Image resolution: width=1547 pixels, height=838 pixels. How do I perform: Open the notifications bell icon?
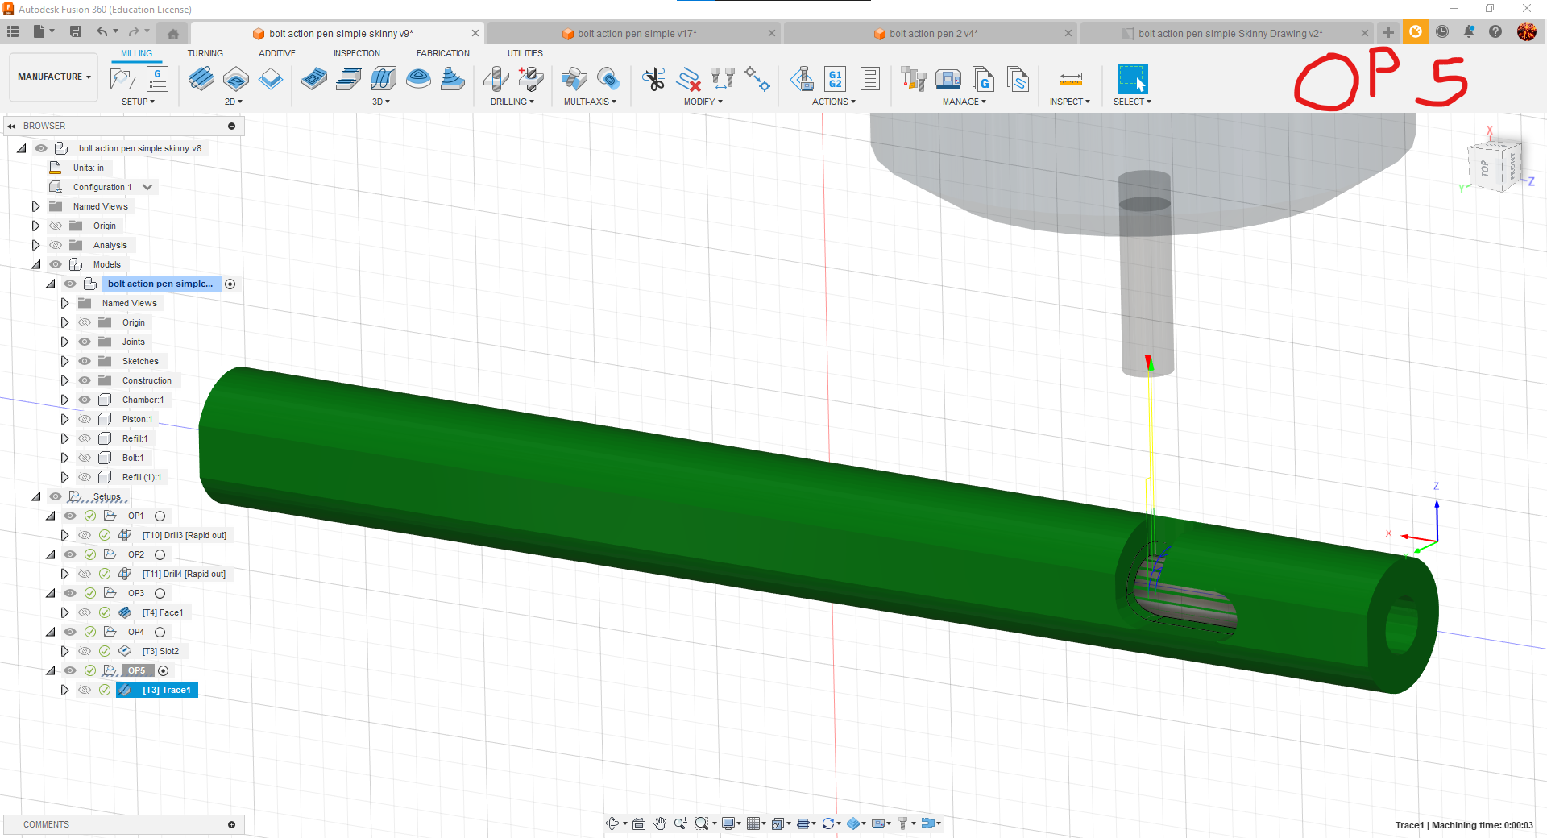1469,31
